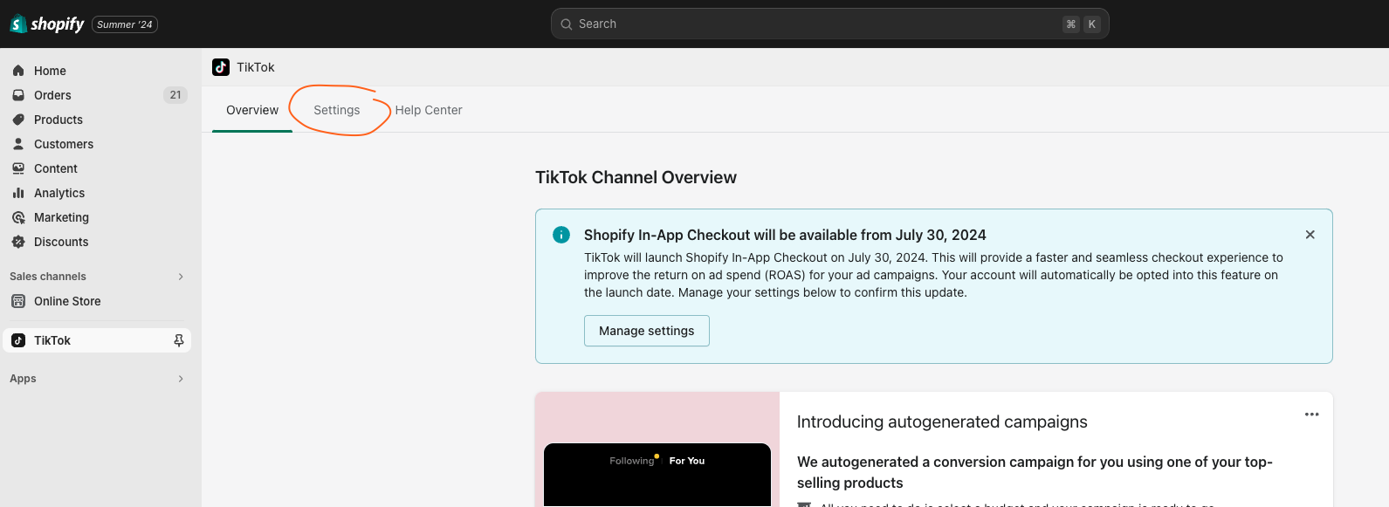Click the Manage settings button
The image size is (1389, 507).
[646, 331]
